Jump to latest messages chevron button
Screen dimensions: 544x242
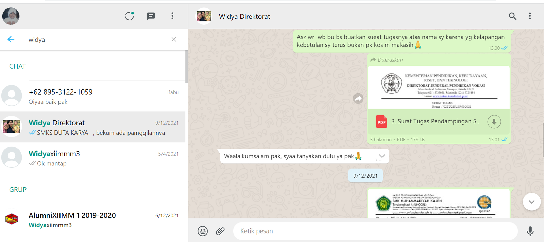tap(532, 202)
